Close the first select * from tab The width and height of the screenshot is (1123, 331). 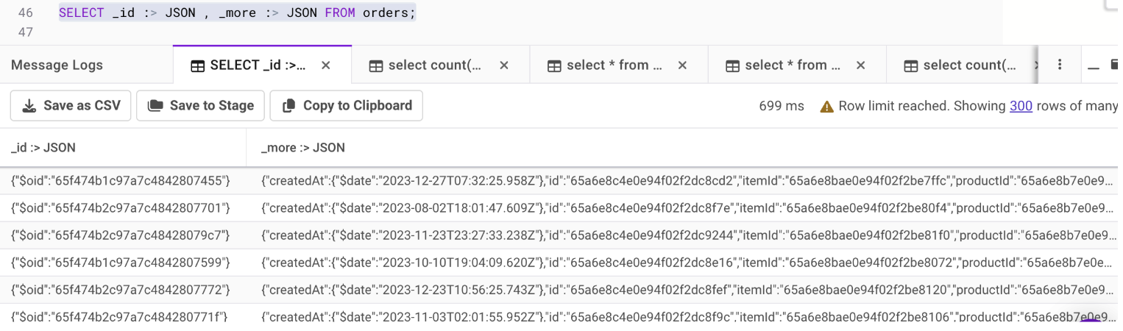[682, 65]
